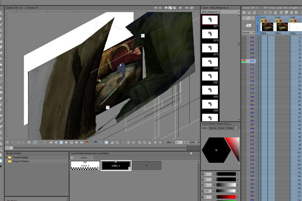Click the camera view icon in the viewer header

[x=175, y=8]
